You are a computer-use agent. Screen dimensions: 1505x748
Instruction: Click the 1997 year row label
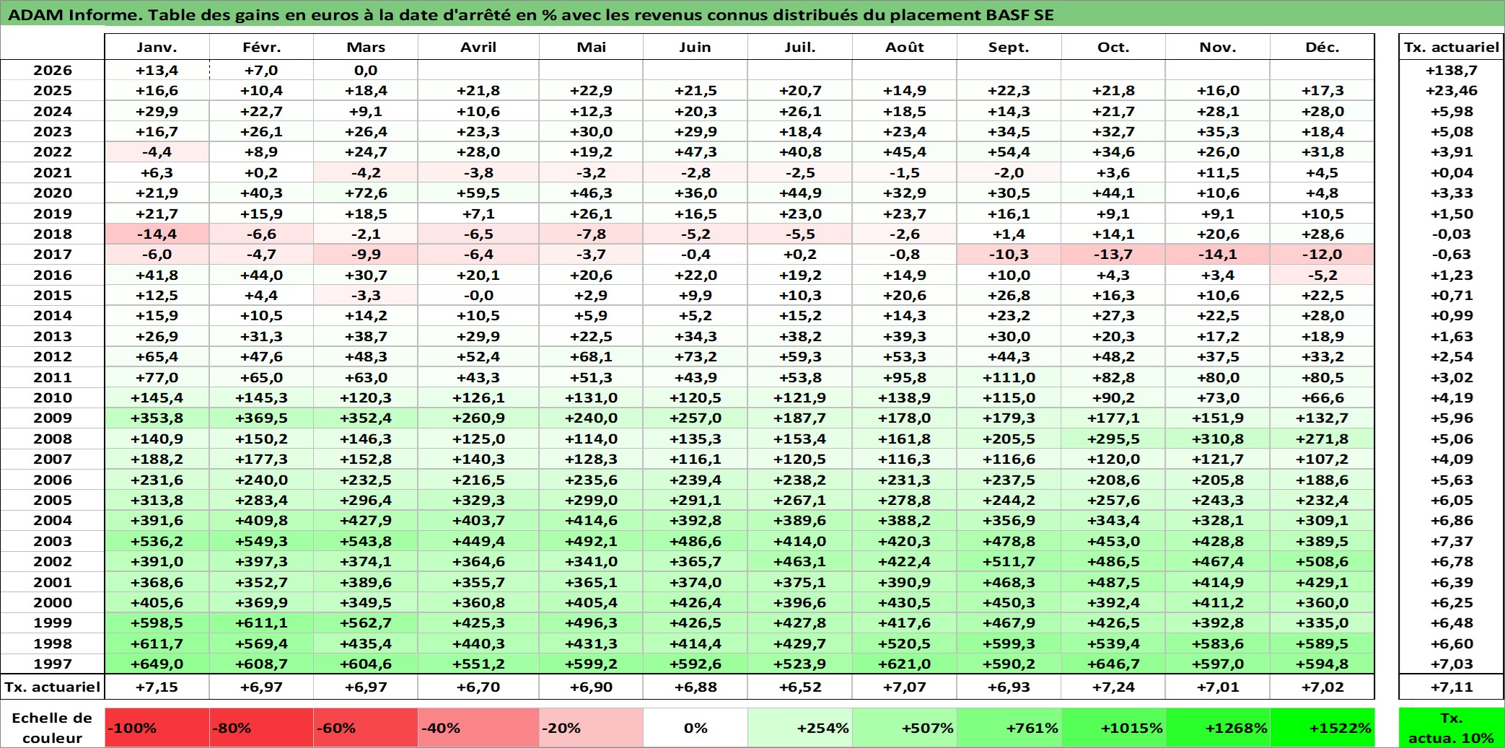coord(53,664)
